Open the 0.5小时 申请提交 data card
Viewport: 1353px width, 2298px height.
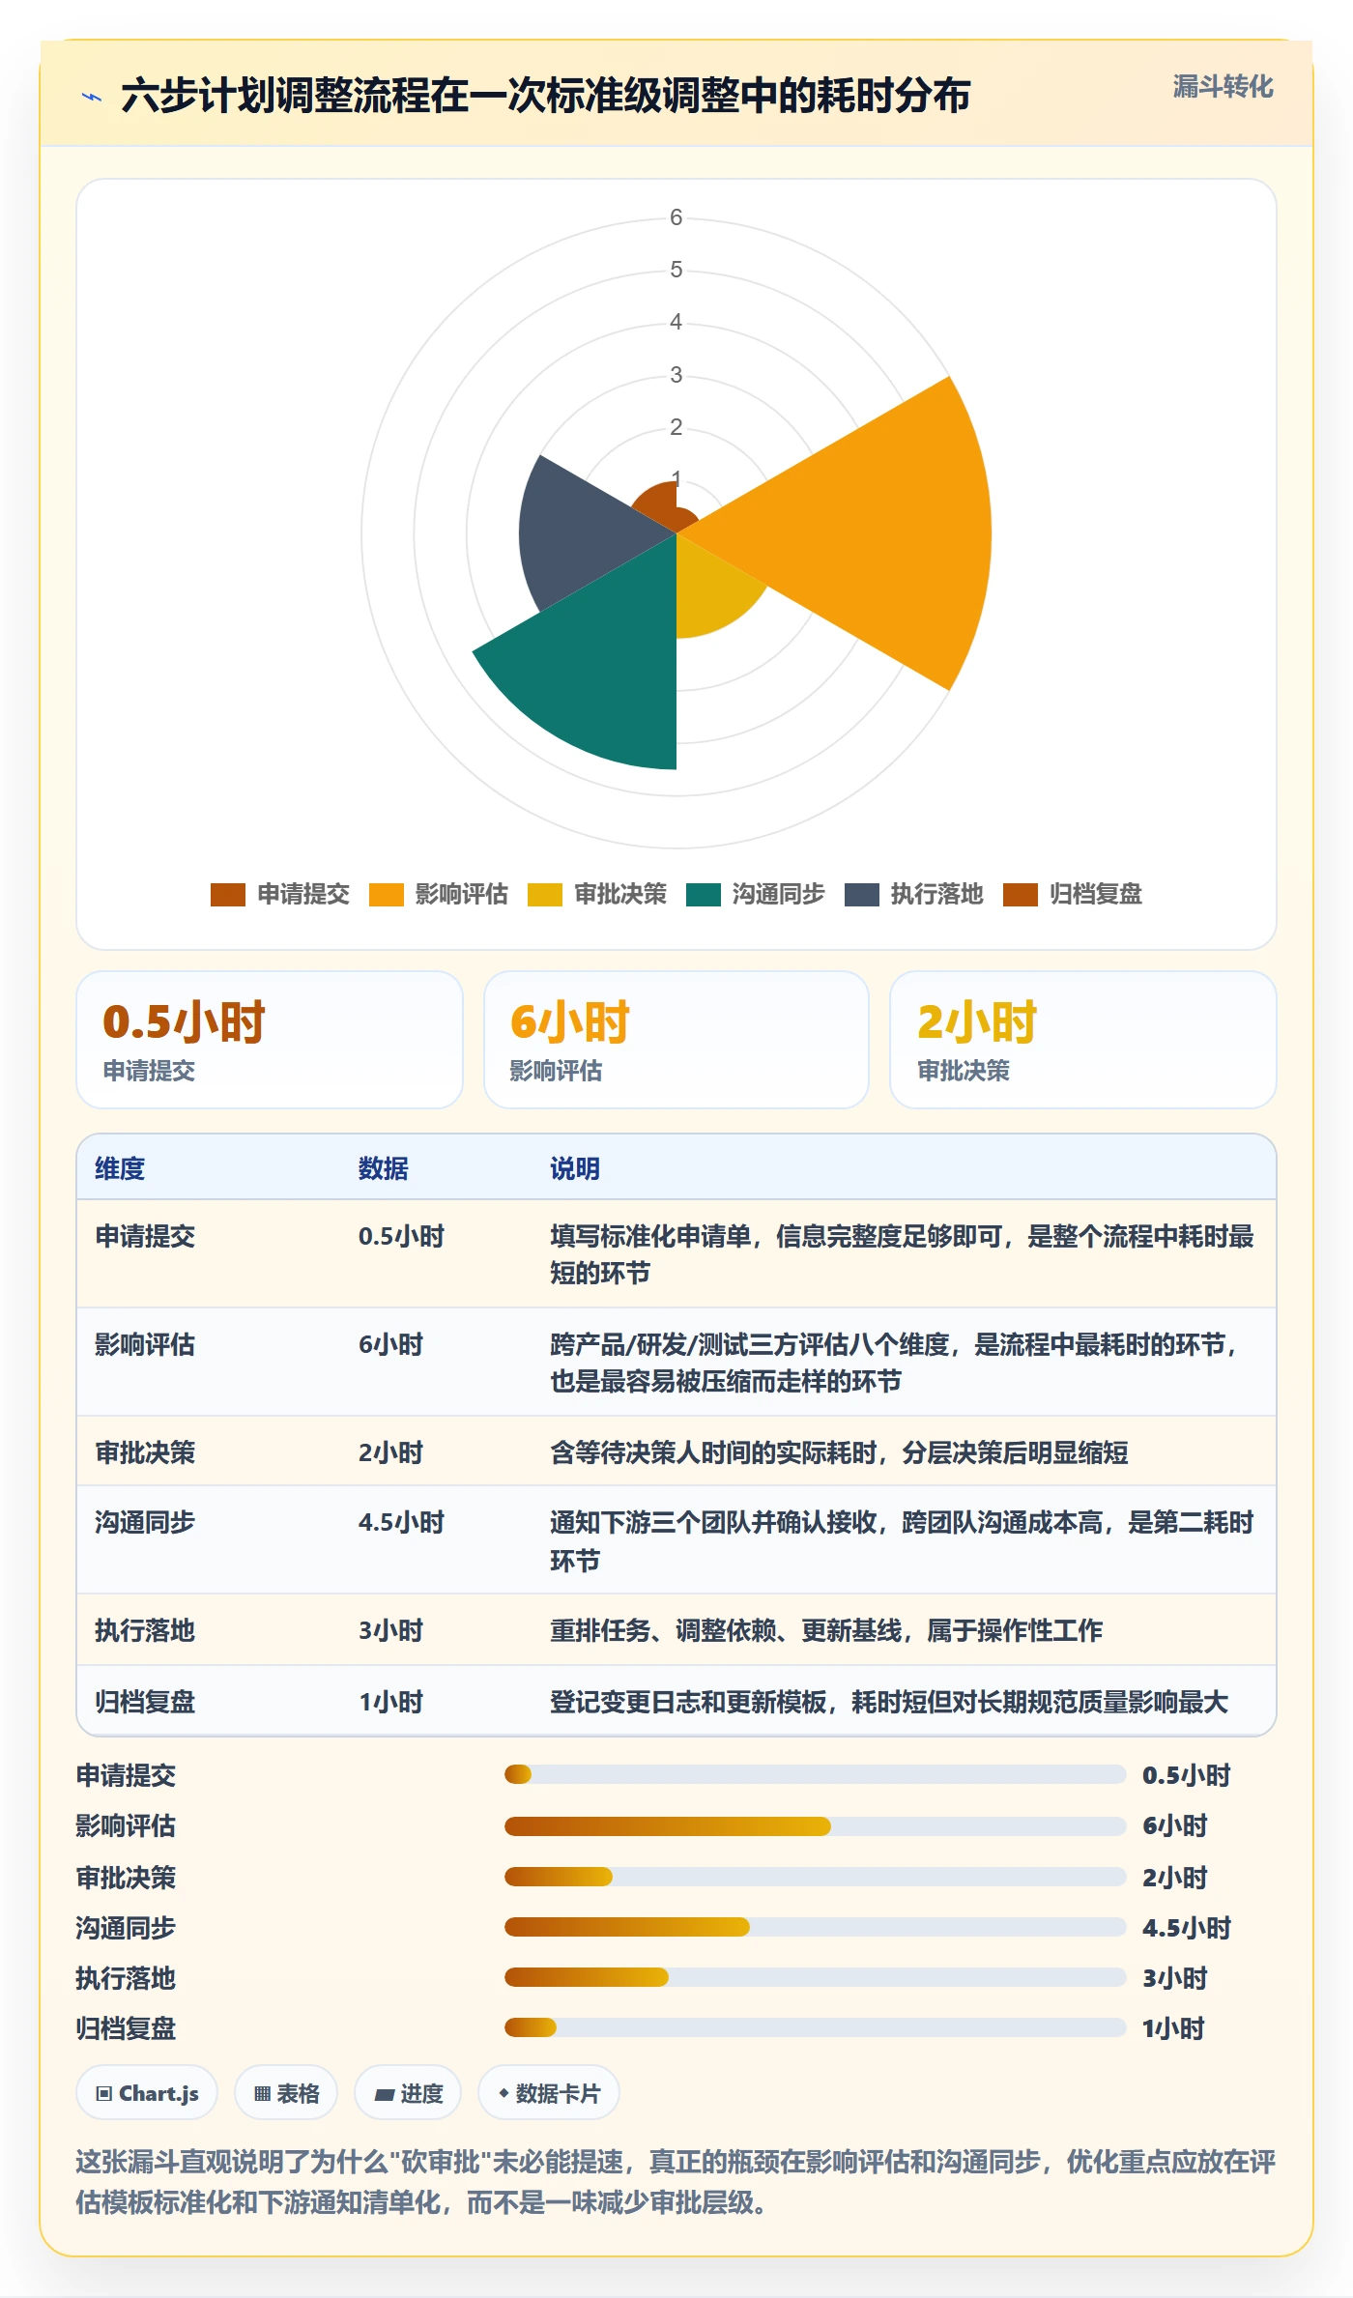click(270, 1040)
